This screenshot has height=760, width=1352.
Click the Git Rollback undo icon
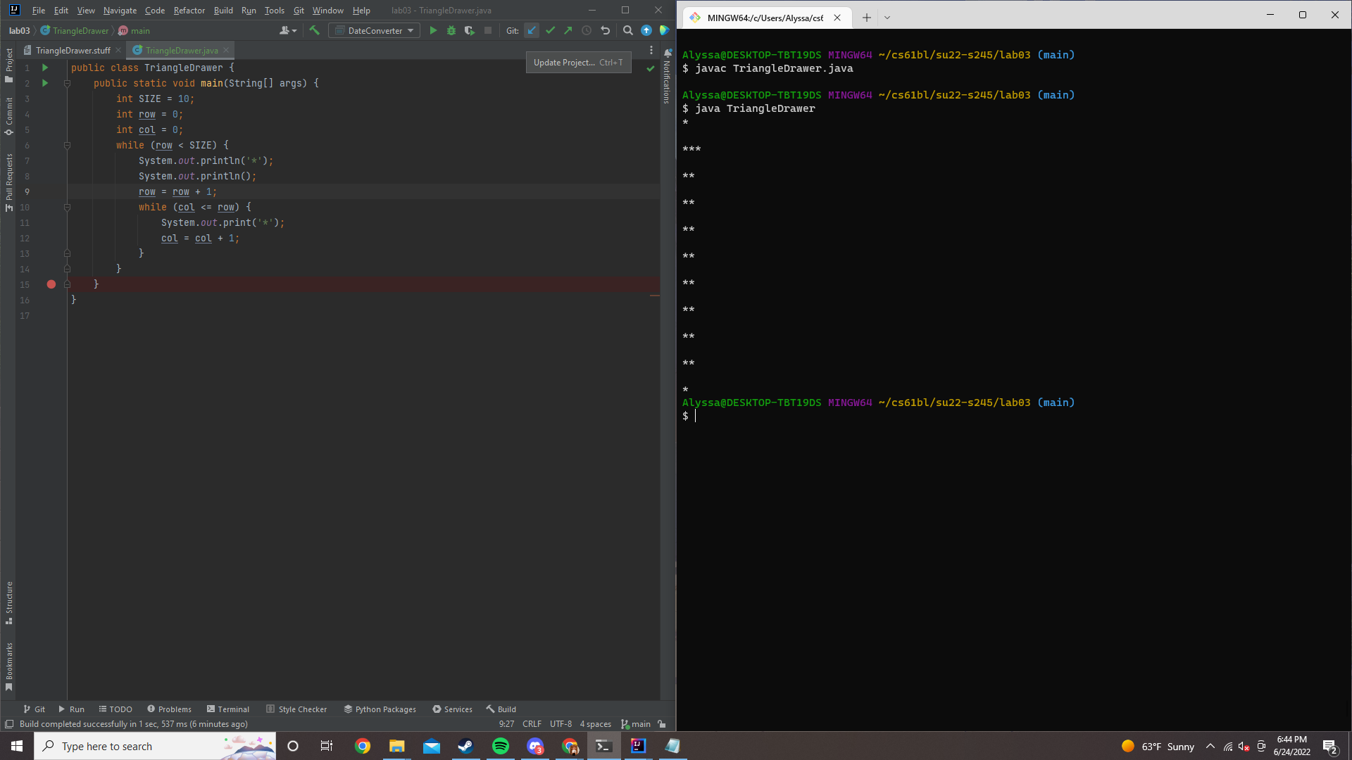605,30
